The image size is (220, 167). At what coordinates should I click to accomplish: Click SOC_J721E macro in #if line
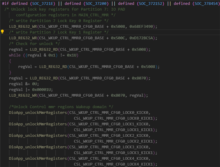(x=42, y=3)
